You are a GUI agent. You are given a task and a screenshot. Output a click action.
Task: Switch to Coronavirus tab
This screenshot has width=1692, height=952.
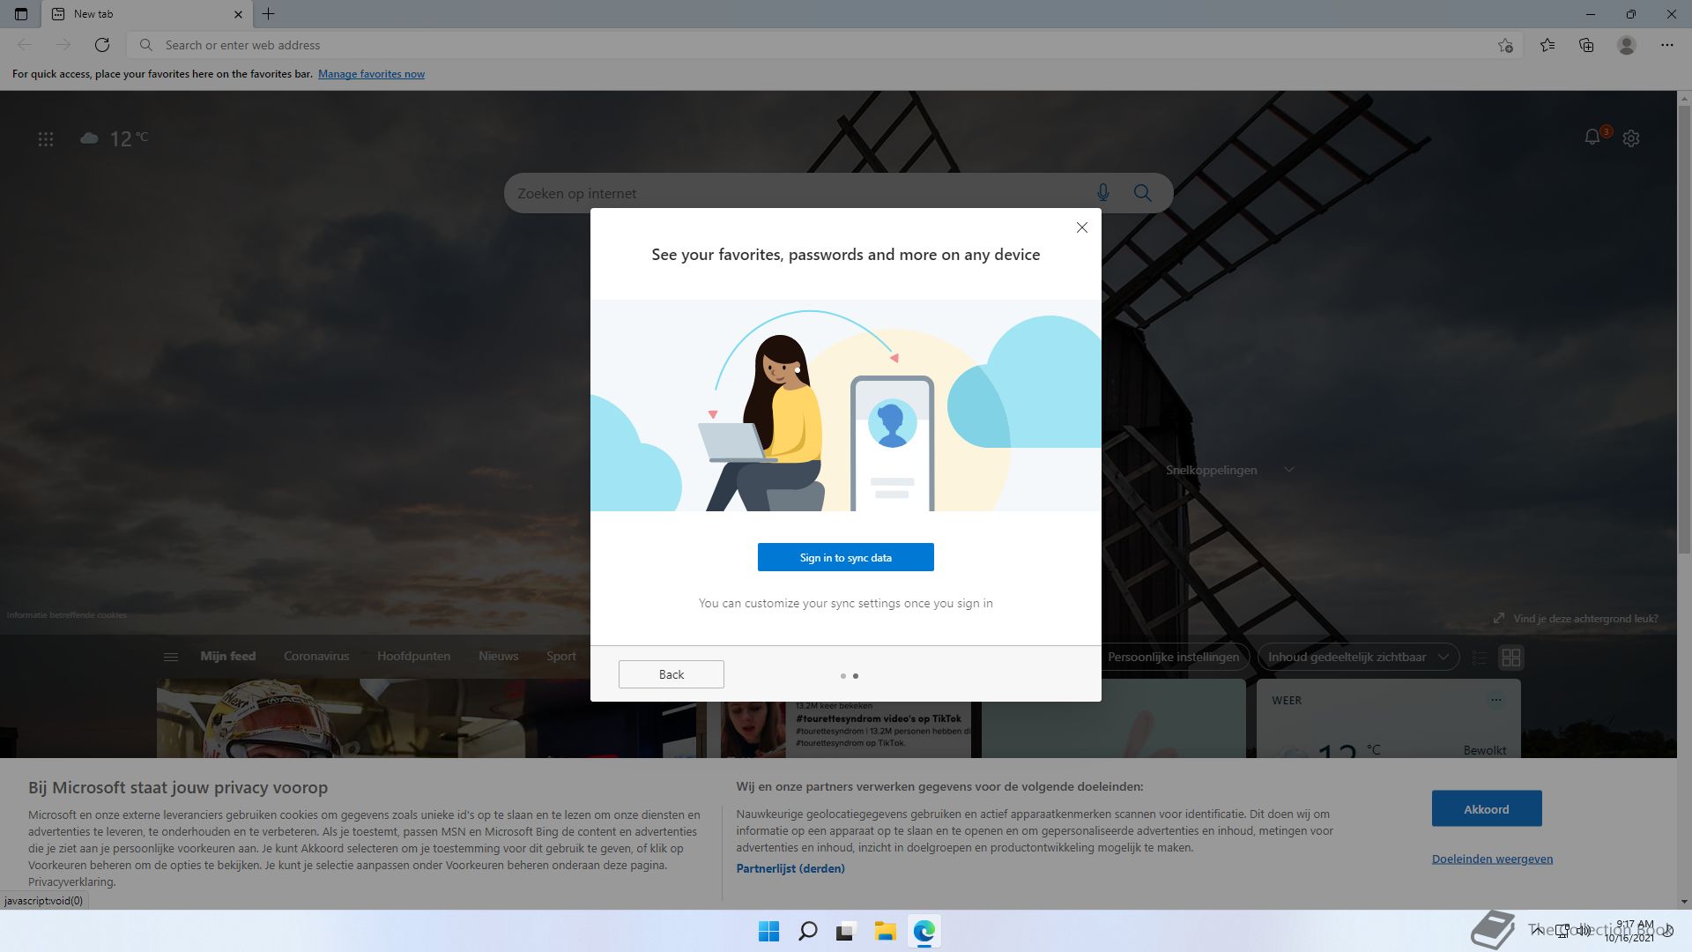click(x=316, y=657)
